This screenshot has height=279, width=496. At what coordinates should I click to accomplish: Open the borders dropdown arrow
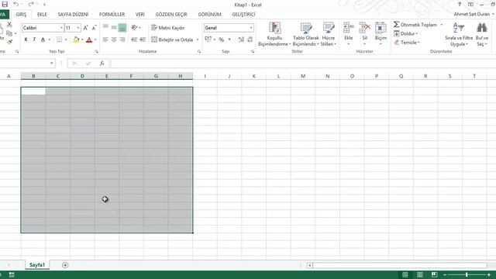tap(66, 40)
